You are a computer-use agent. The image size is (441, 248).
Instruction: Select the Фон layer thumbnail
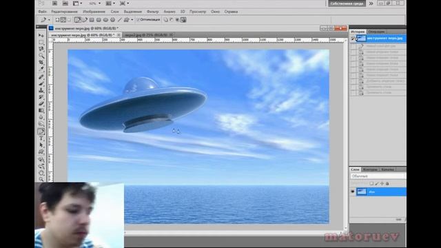(x=361, y=192)
